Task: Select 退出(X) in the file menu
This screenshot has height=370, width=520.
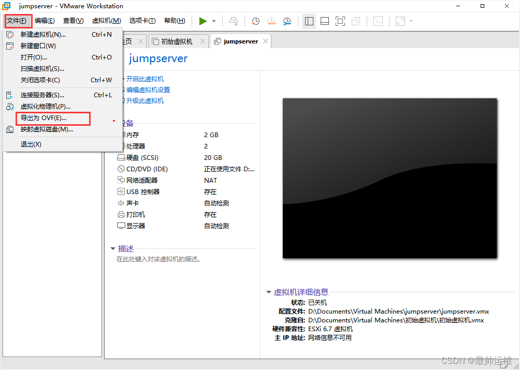Action: tap(63, 144)
